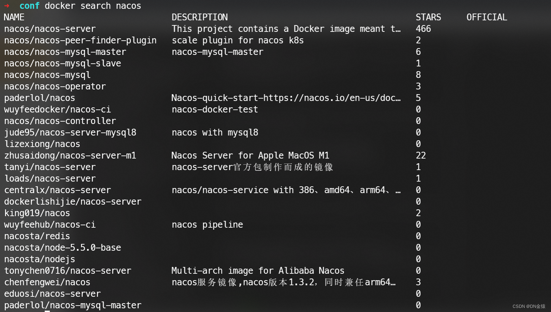This screenshot has width=551, height=312.
Task: Click the 'paderlol/nacos' image name
Action: (x=40, y=98)
